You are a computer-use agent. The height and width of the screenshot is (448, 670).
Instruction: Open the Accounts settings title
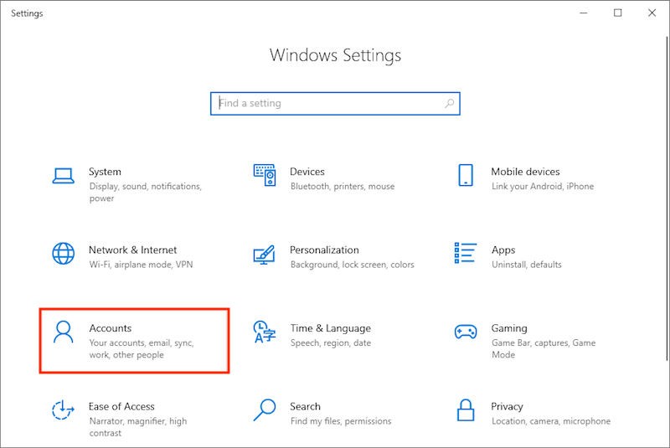(x=111, y=328)
